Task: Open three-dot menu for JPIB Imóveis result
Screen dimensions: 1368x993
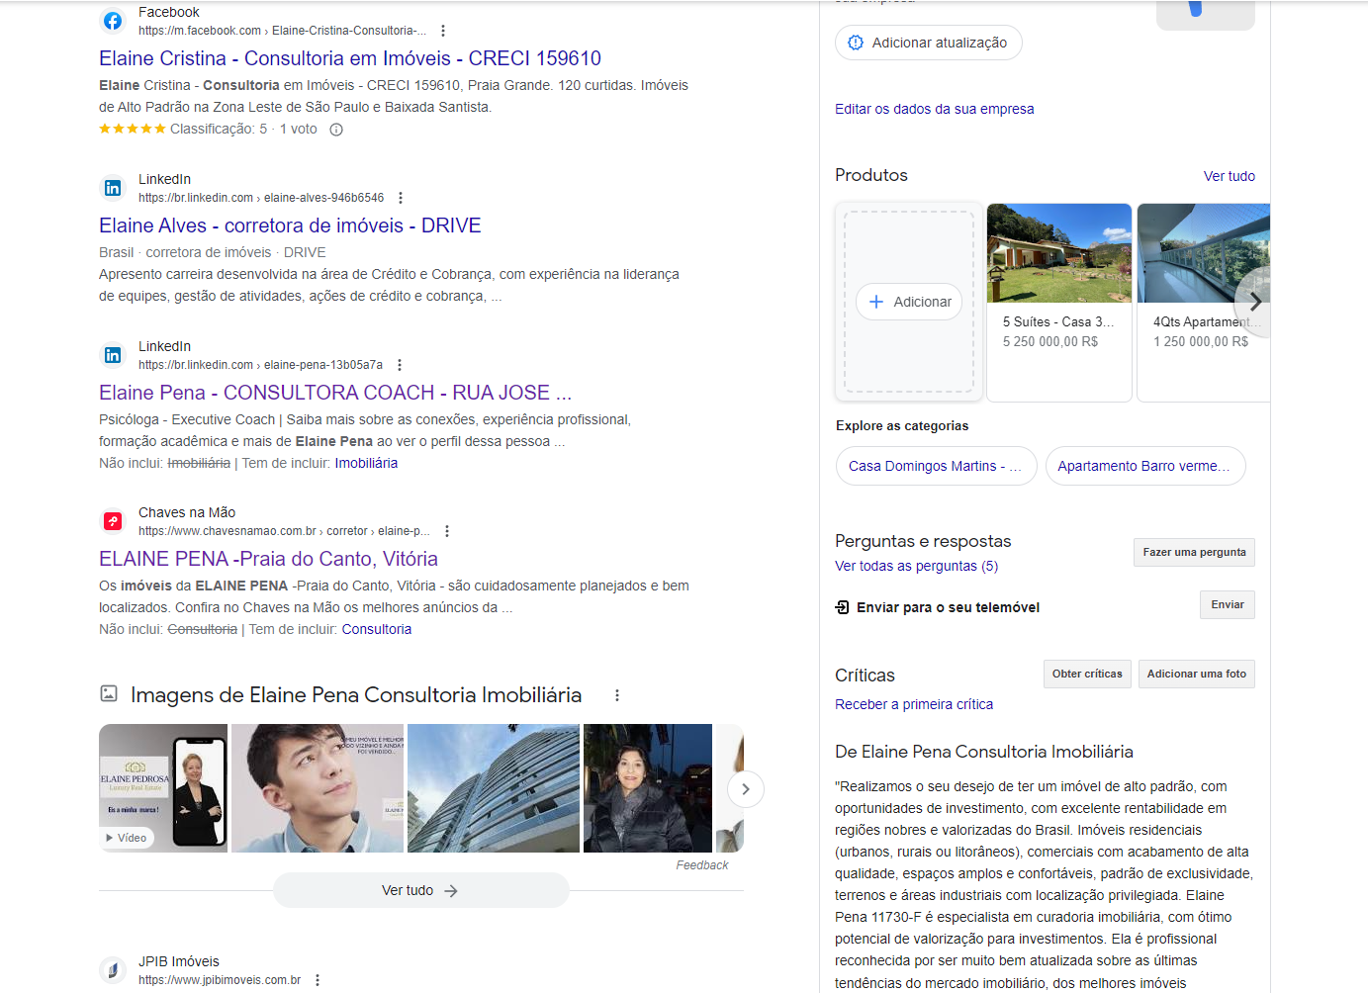Action: pos(318,980)
